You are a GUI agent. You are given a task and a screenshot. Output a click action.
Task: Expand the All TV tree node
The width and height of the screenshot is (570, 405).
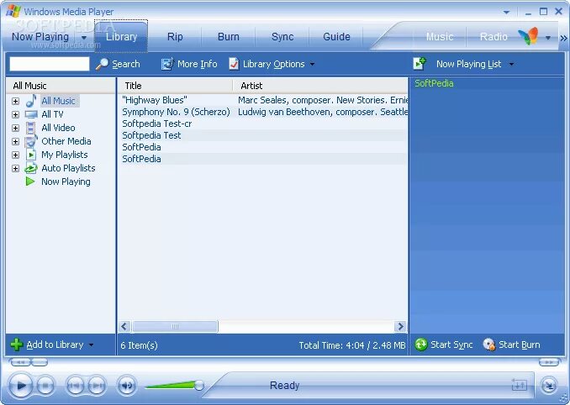pyautogui.click(x=15, y=114)
